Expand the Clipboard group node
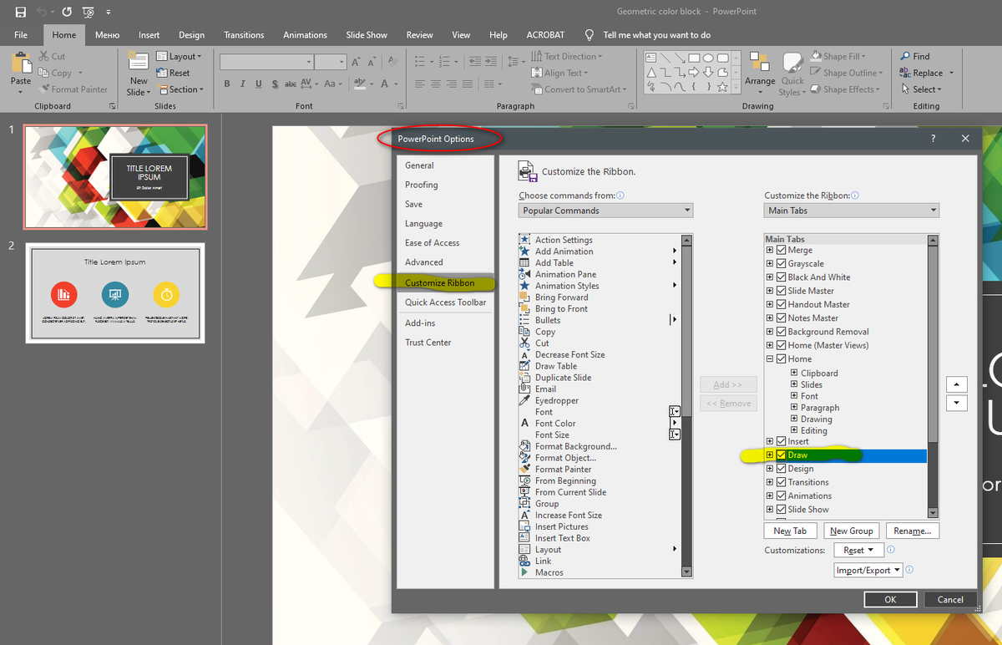Image resolution: width=1002 pixels, height=645 pixels. tap(794, 373)
